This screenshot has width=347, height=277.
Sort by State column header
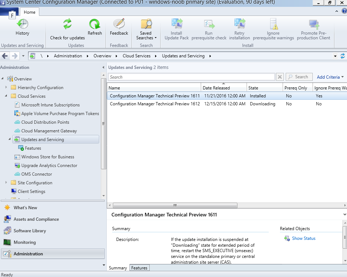[x=265, y=88]
